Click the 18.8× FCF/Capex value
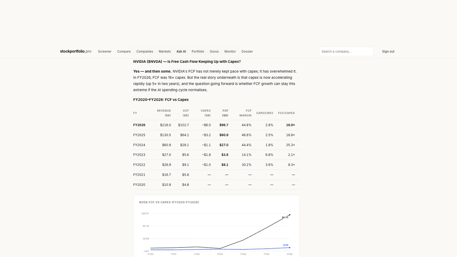 tap(291, 135)
